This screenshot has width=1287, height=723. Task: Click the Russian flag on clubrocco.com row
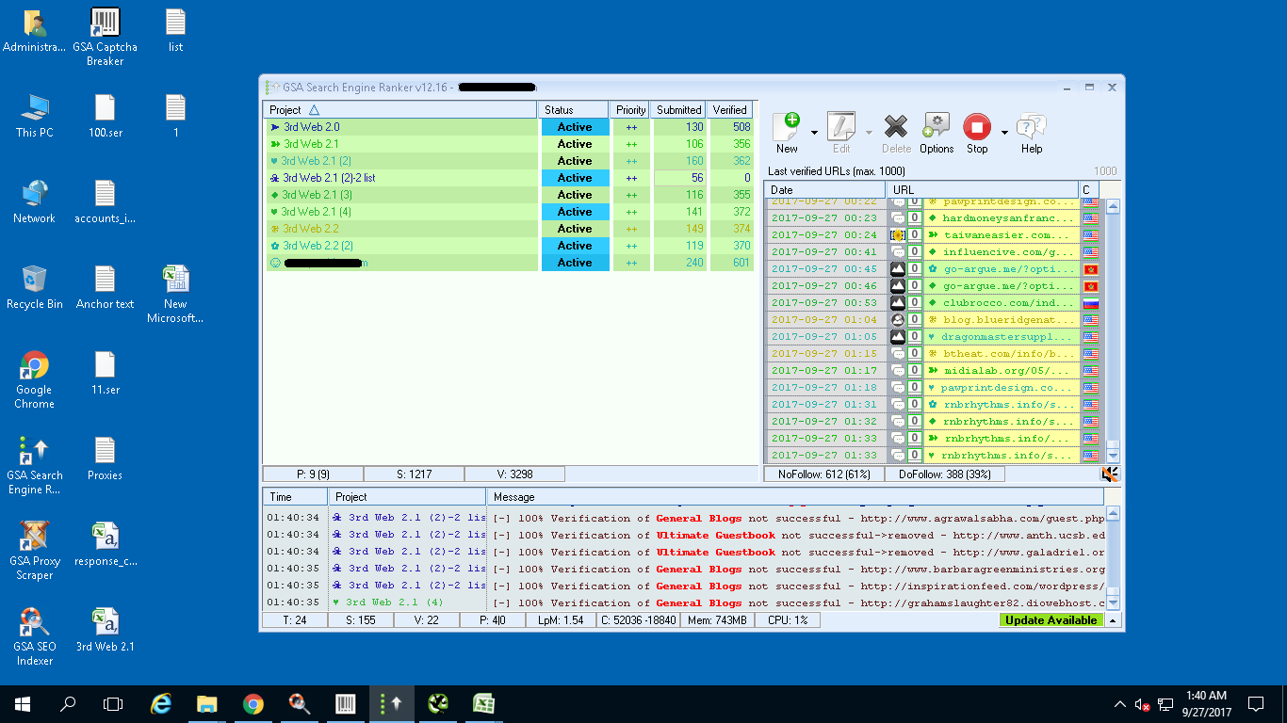1091,303
